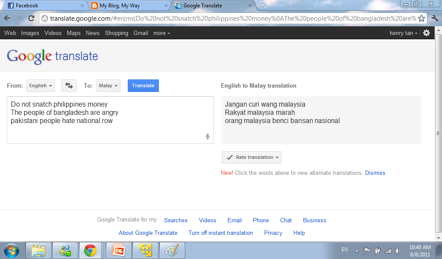This screenshot has width=442, height=259.
Task: Open Shopping in the Google bar
Action: (117, 33)
